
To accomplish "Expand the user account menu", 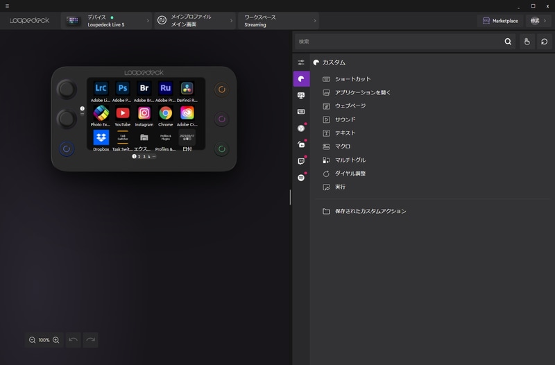I will coord(538,21).
